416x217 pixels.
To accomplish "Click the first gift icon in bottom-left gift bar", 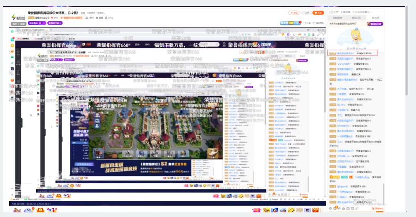I will coord(17,210).
